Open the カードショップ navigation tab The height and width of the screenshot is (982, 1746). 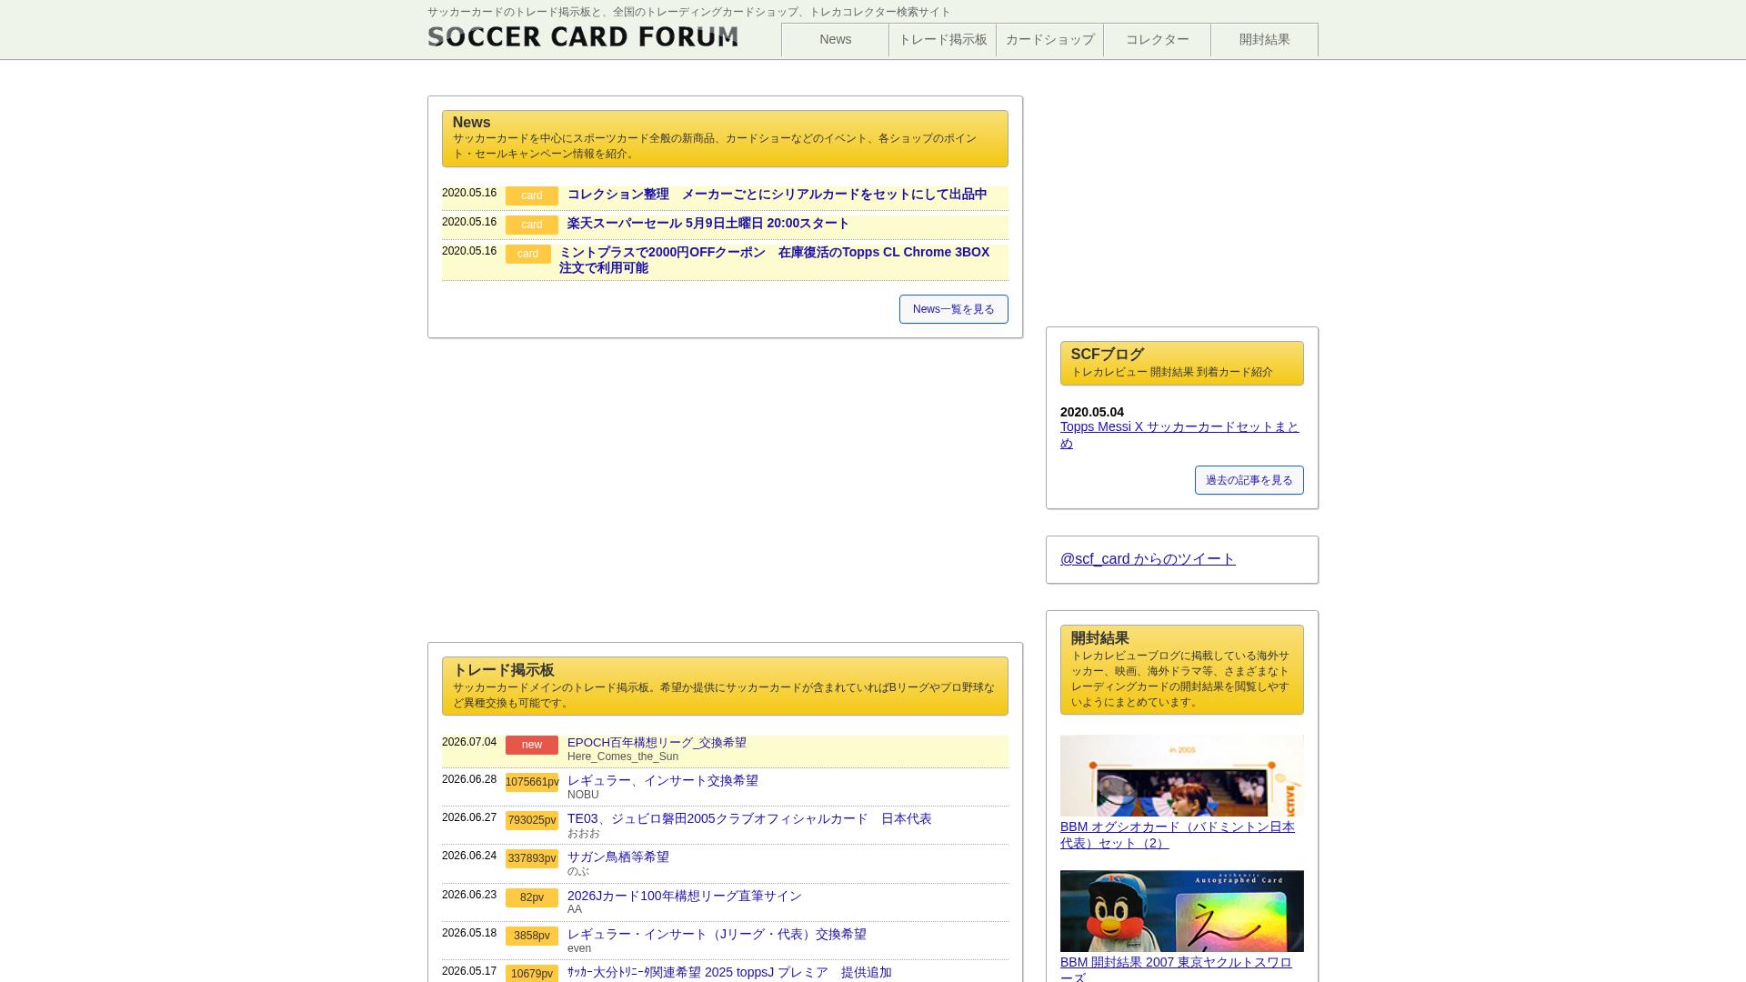coord(1049,39)
